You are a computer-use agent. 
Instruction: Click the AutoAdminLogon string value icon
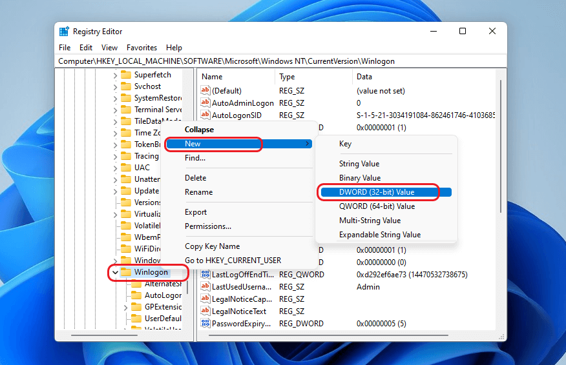(x=205, y=103)
